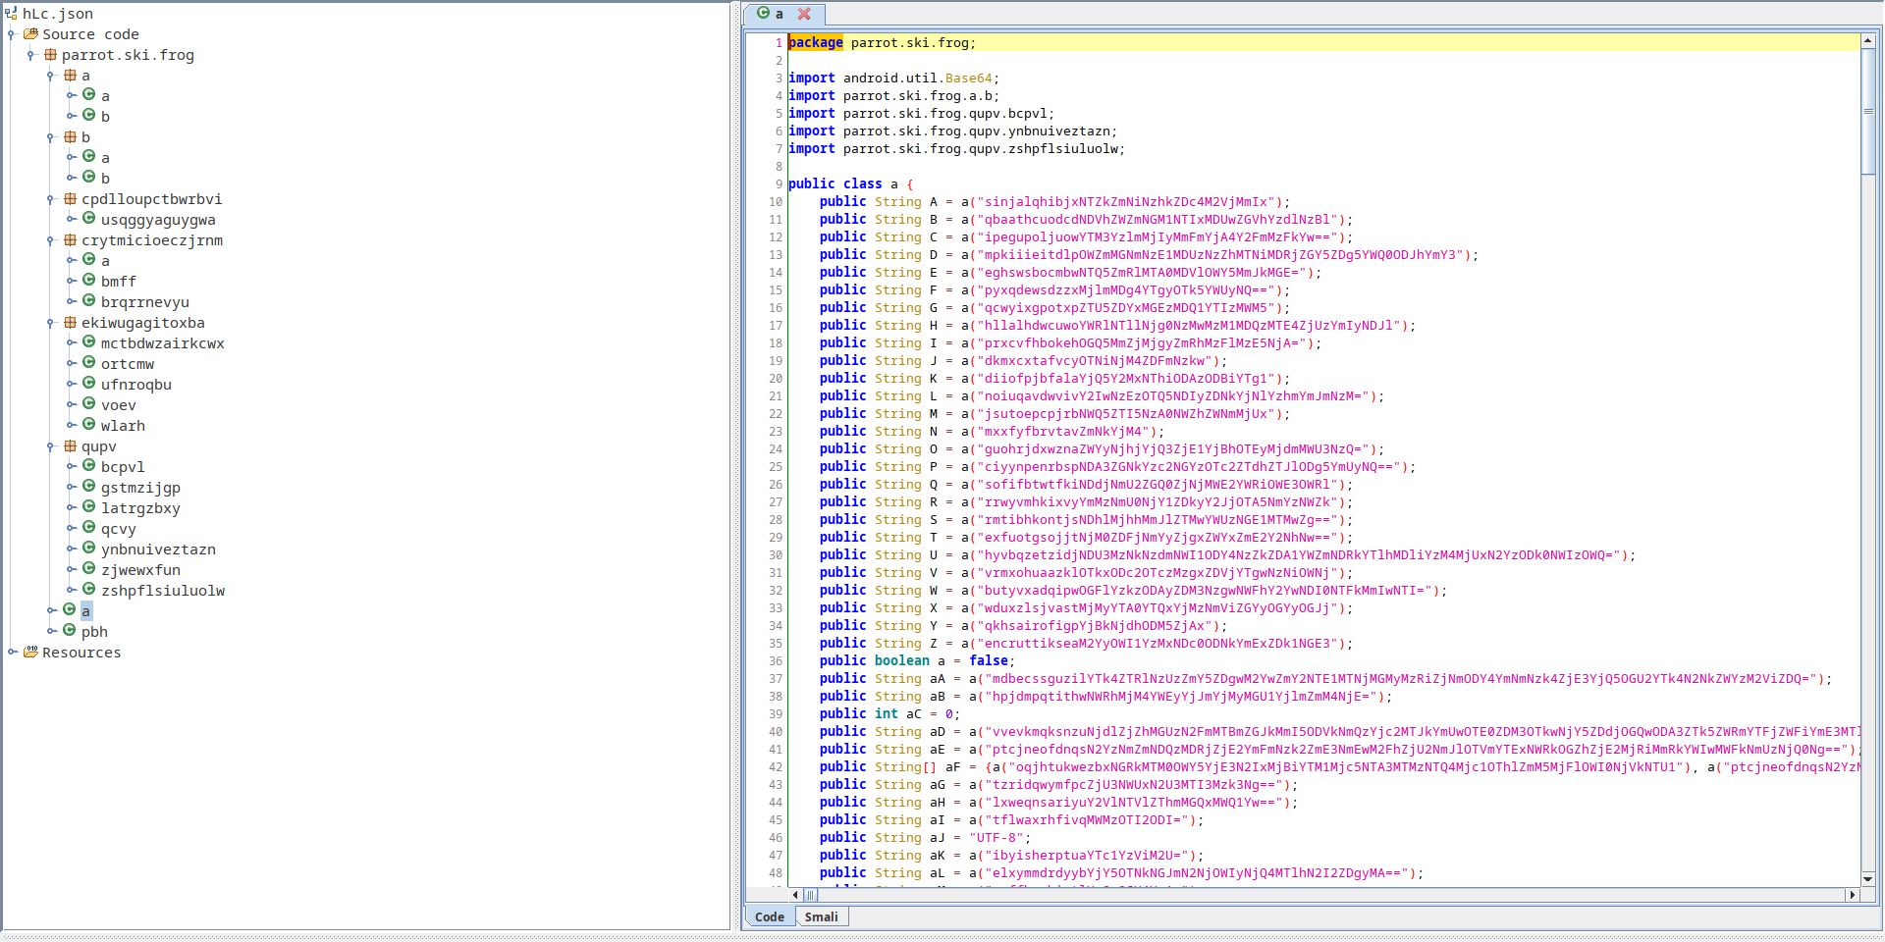Image resolution: width=1885 pixels, height=942 pixels.
Task: Click the 'Base64' import on line 3
Action: click(x=969, y=78)
